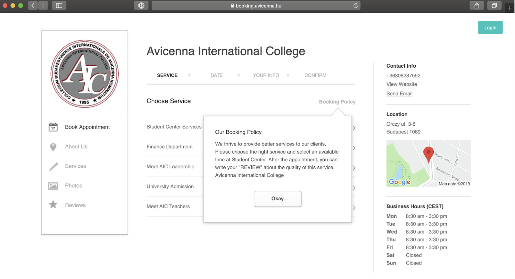Click the Services pencil icon
515x279 pixels.
tap(53, 166)
